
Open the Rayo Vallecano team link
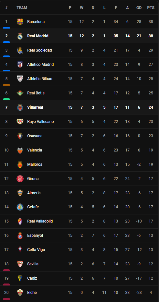click(x=40, y=122)
